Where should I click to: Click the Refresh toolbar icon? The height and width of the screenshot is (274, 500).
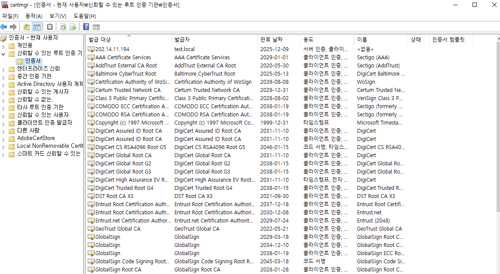63,27
